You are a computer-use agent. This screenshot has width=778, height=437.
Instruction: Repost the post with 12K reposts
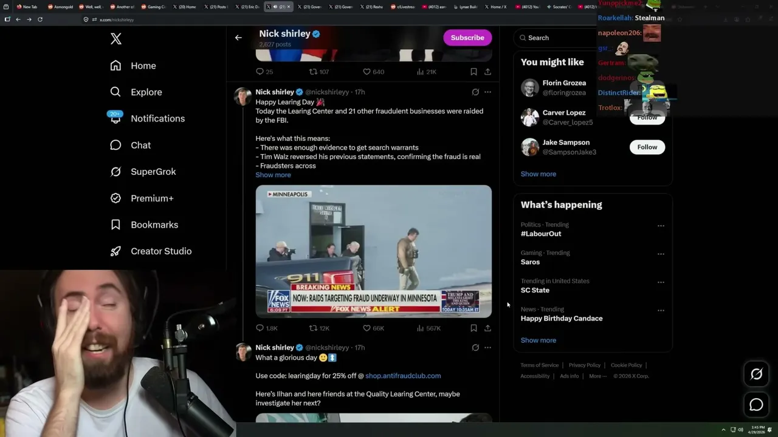(x=319, y=328)
